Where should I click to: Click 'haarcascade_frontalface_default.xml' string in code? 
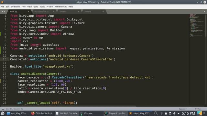[x=118, y=77]
